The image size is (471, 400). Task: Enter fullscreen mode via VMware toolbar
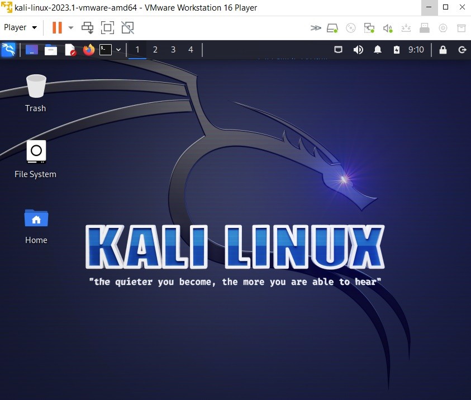click(106, 27)
